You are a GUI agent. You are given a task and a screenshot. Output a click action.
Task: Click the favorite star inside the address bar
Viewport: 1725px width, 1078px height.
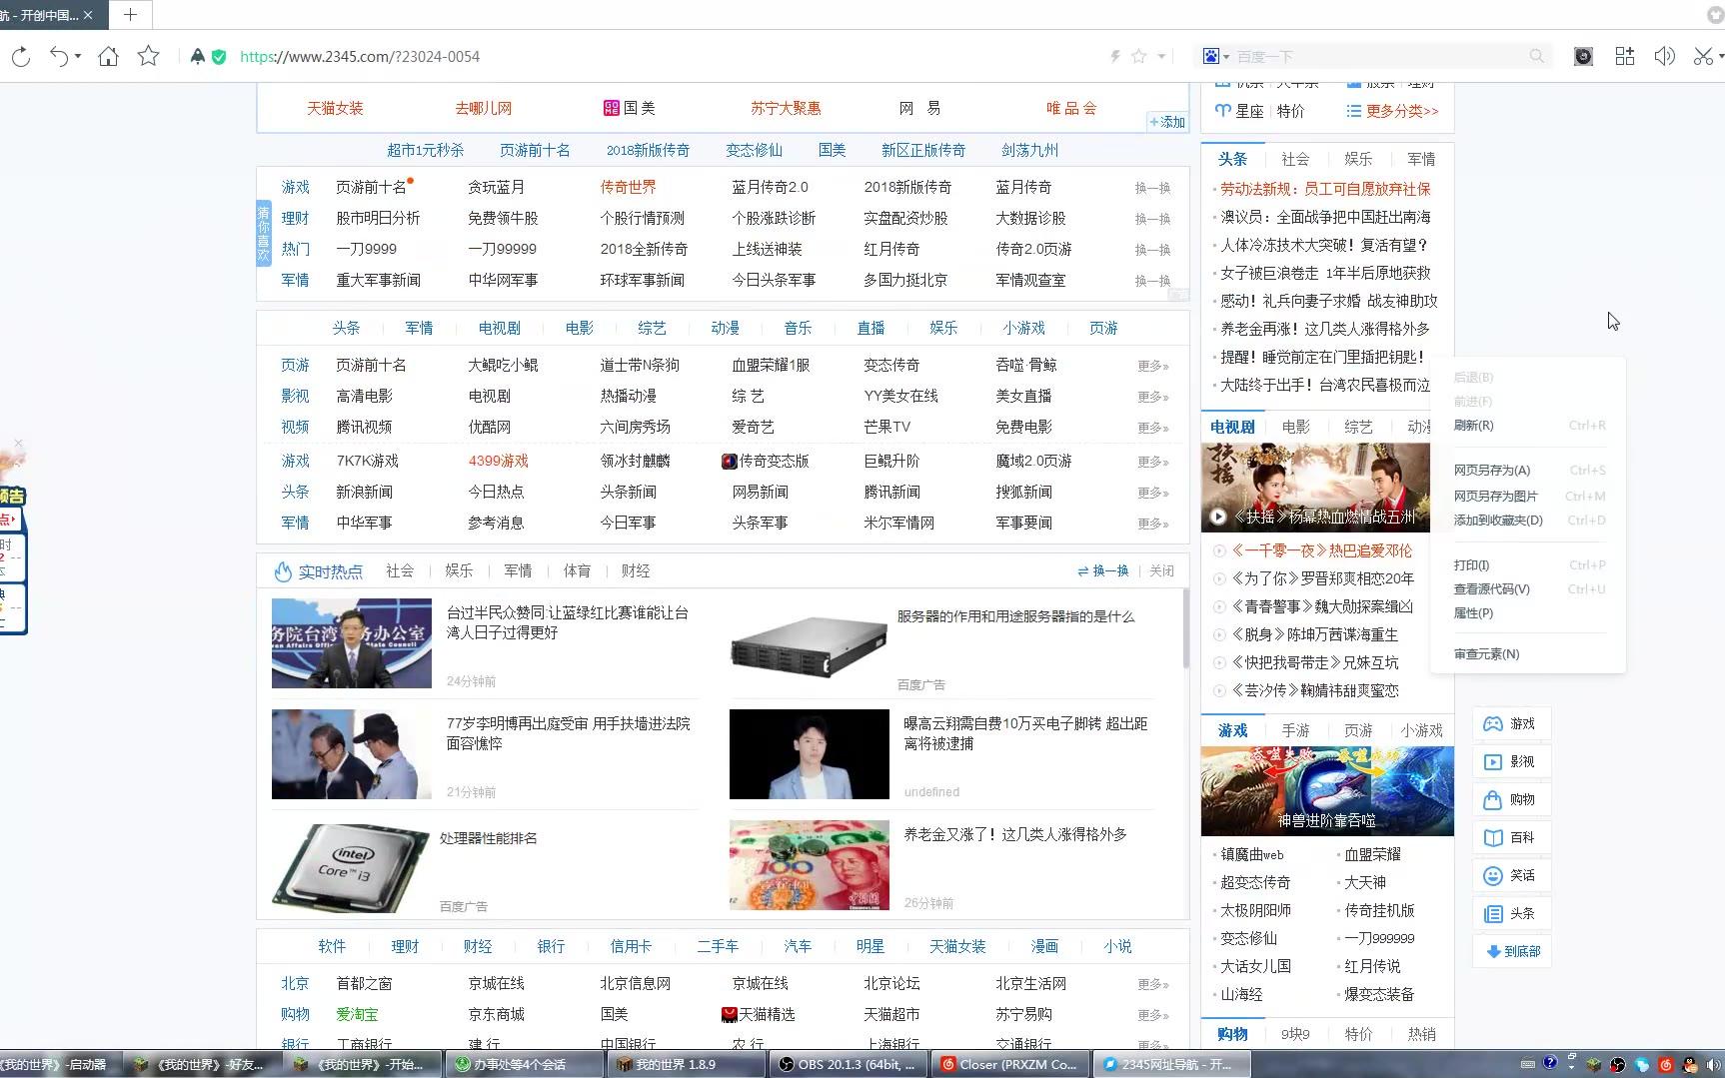[x=1138, y=57]
